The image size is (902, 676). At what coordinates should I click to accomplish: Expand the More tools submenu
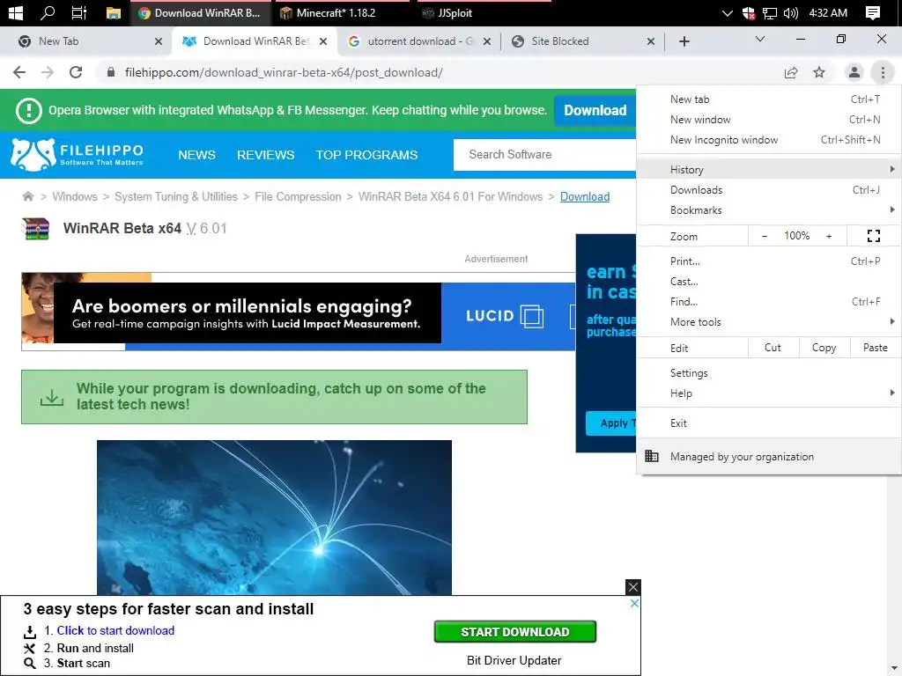coord(769,322)
